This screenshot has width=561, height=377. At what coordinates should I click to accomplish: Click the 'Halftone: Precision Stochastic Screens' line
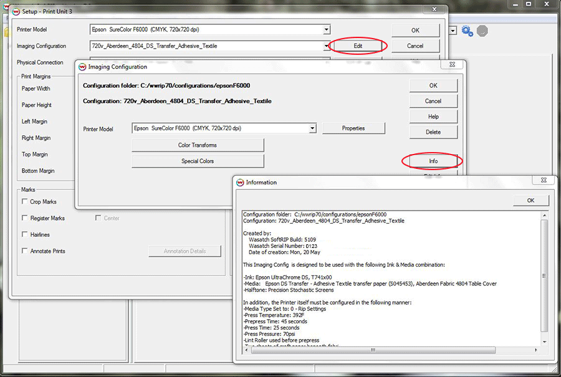pos(289,290)
